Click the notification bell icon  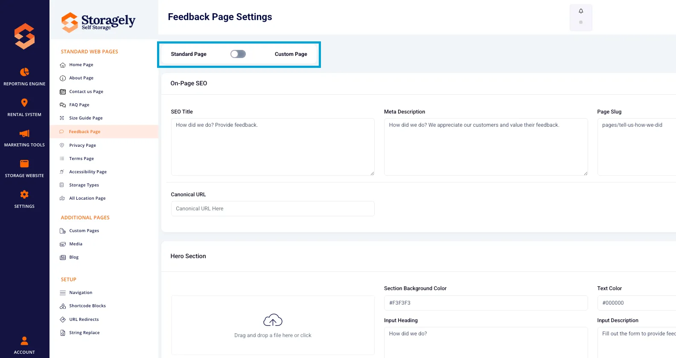[581, 11]
